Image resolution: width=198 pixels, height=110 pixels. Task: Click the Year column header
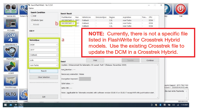point(78,17)
